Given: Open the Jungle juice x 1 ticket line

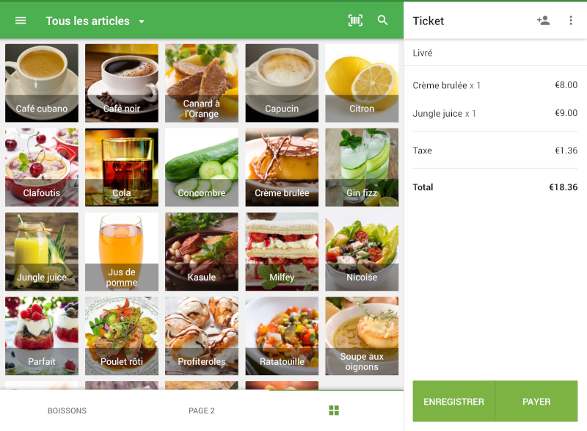Looking at the screenshot, I should [x=495, y=113].
